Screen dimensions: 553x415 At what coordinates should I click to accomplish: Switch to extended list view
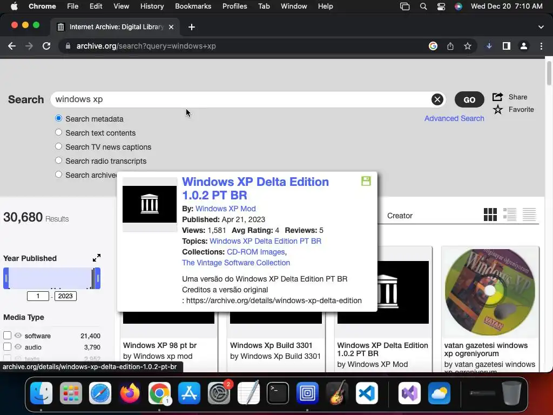point(510,214)
